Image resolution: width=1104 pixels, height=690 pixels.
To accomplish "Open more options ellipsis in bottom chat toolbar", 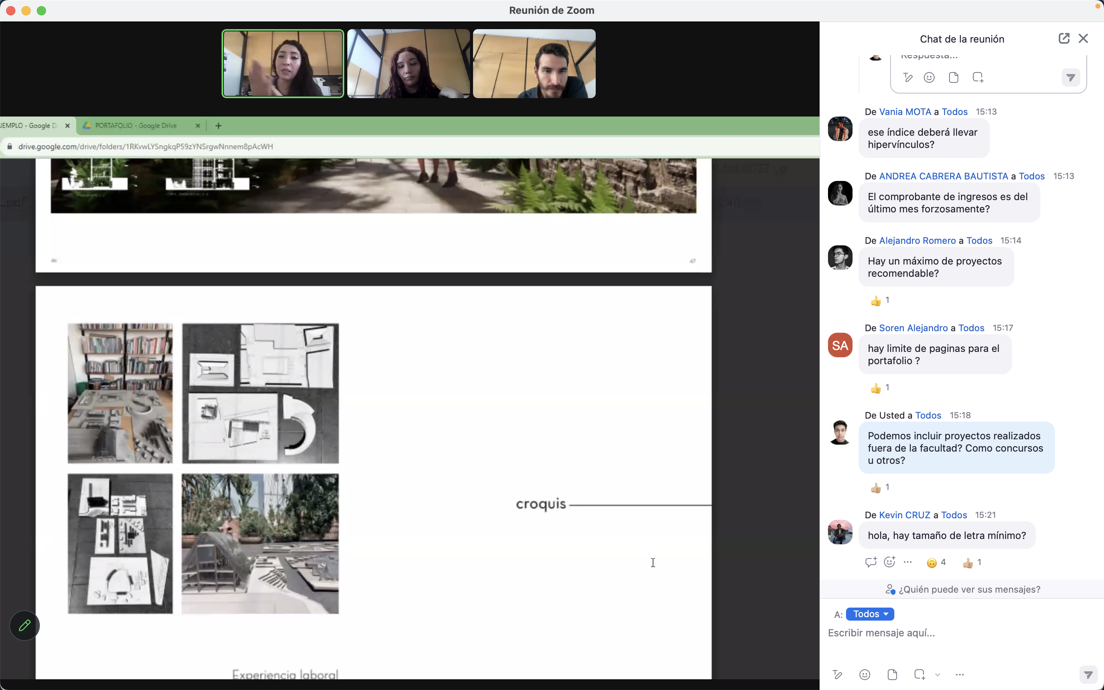I will (959, 675).
